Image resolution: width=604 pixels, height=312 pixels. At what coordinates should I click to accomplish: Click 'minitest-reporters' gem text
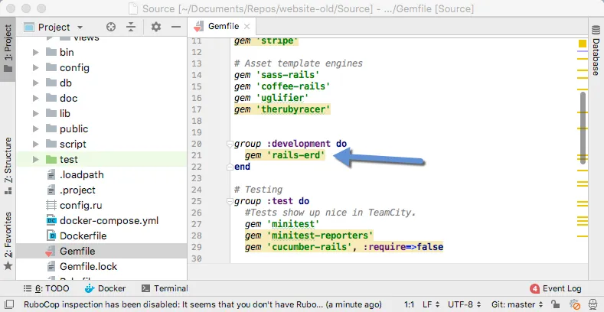(320, 236)
